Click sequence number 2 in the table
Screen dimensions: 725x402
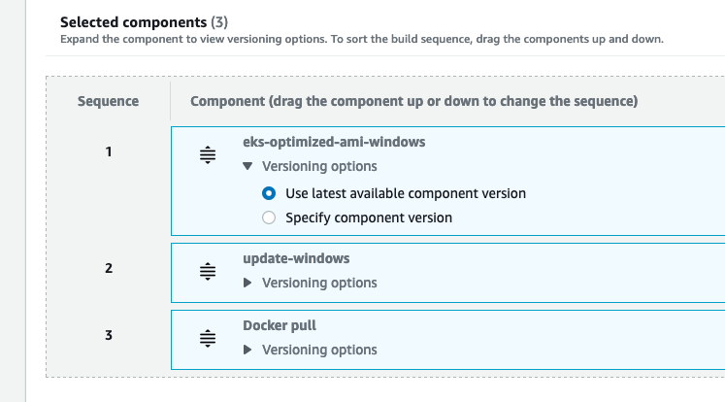point(109,268)
